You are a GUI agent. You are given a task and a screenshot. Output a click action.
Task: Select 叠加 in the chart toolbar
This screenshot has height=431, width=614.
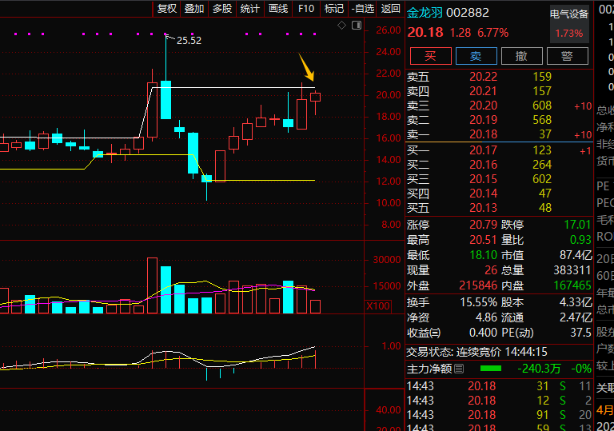click(194, 9)
